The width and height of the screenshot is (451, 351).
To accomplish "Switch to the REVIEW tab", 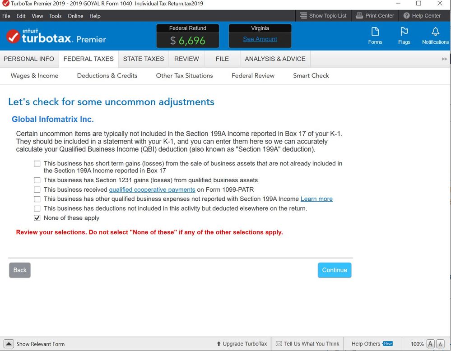I will point(186,59).
